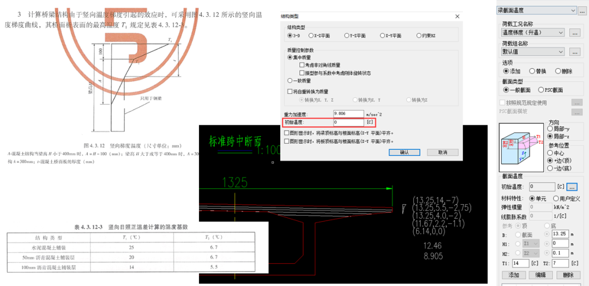
Task: Toggle 将梁顶标高与楼面标高平齐 checkbox
Action: [287, 133]
